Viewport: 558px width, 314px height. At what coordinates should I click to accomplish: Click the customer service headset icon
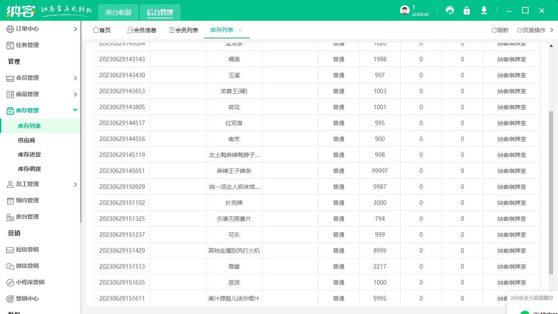[x=450, y=11]
